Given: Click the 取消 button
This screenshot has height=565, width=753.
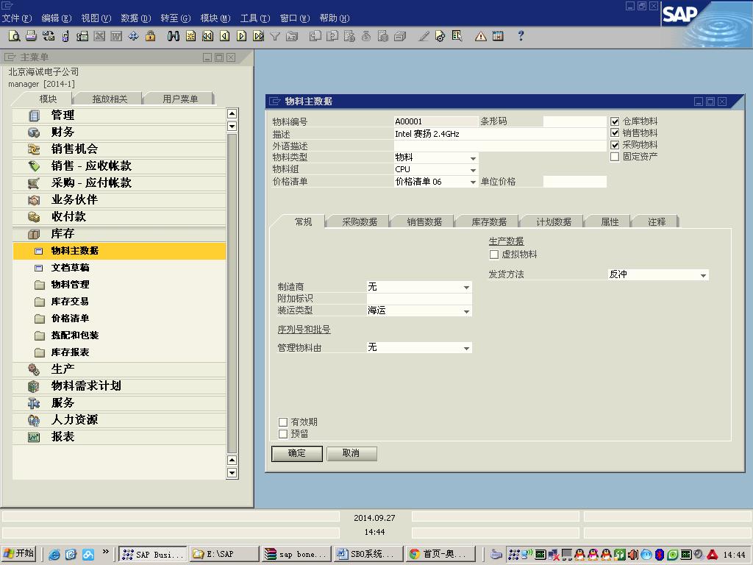Looking at the screenshot, I should click(351, 453).
